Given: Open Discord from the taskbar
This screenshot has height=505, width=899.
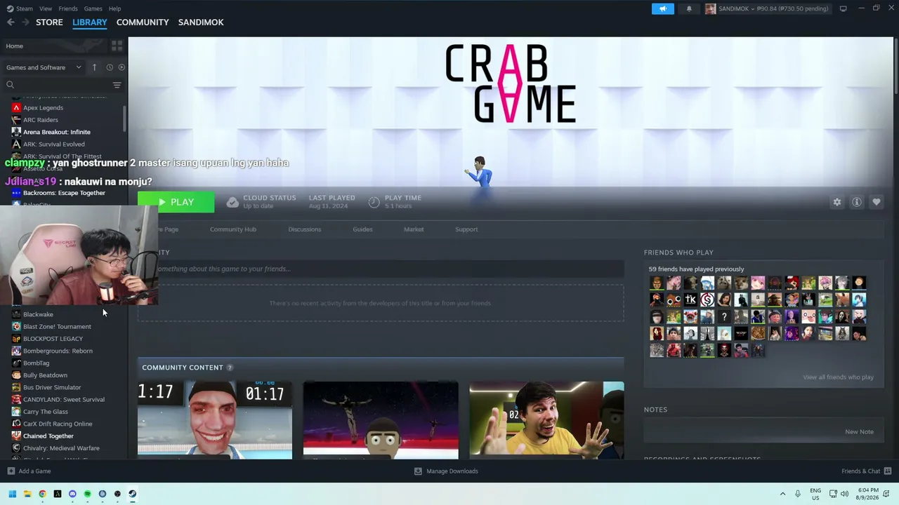Looking at the screenshot, I should pyautogui.click(x=72, y=494).
